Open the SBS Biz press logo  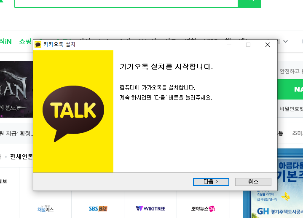[x=98, y=209]
